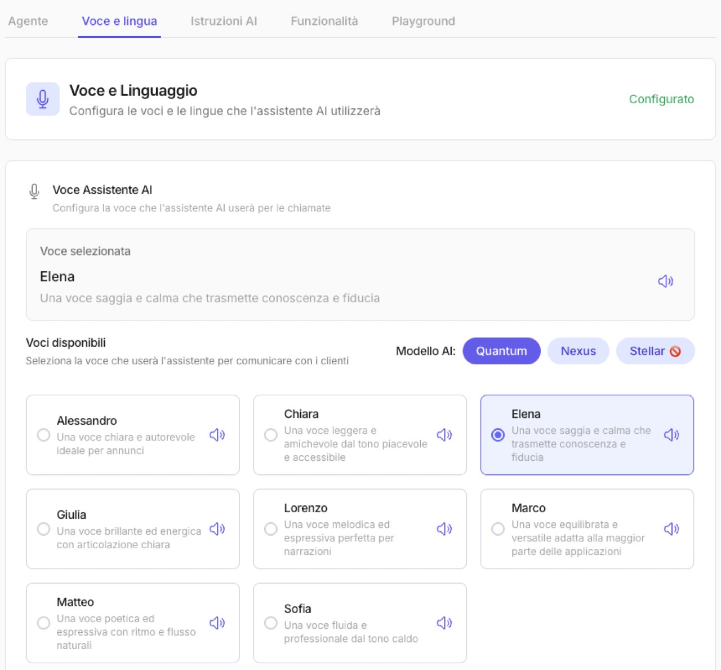Open the Istruzioni AI tab
Image resolution: width=721 pixels, height=670 pixels.
[x=224, y=21]
